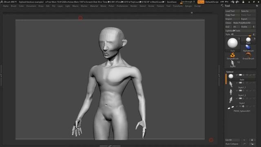Open the Brush menu
Screen dimensions: 261x147
(x=13, y=6)
